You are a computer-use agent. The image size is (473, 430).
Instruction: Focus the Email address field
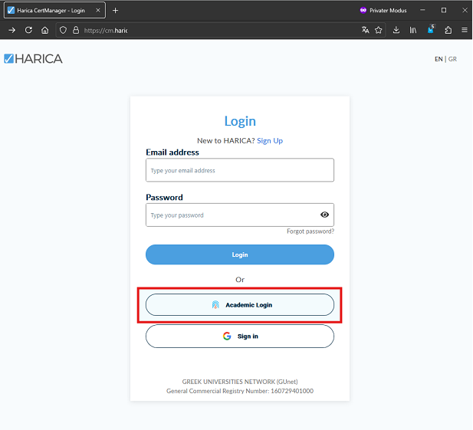pos(240,170)
